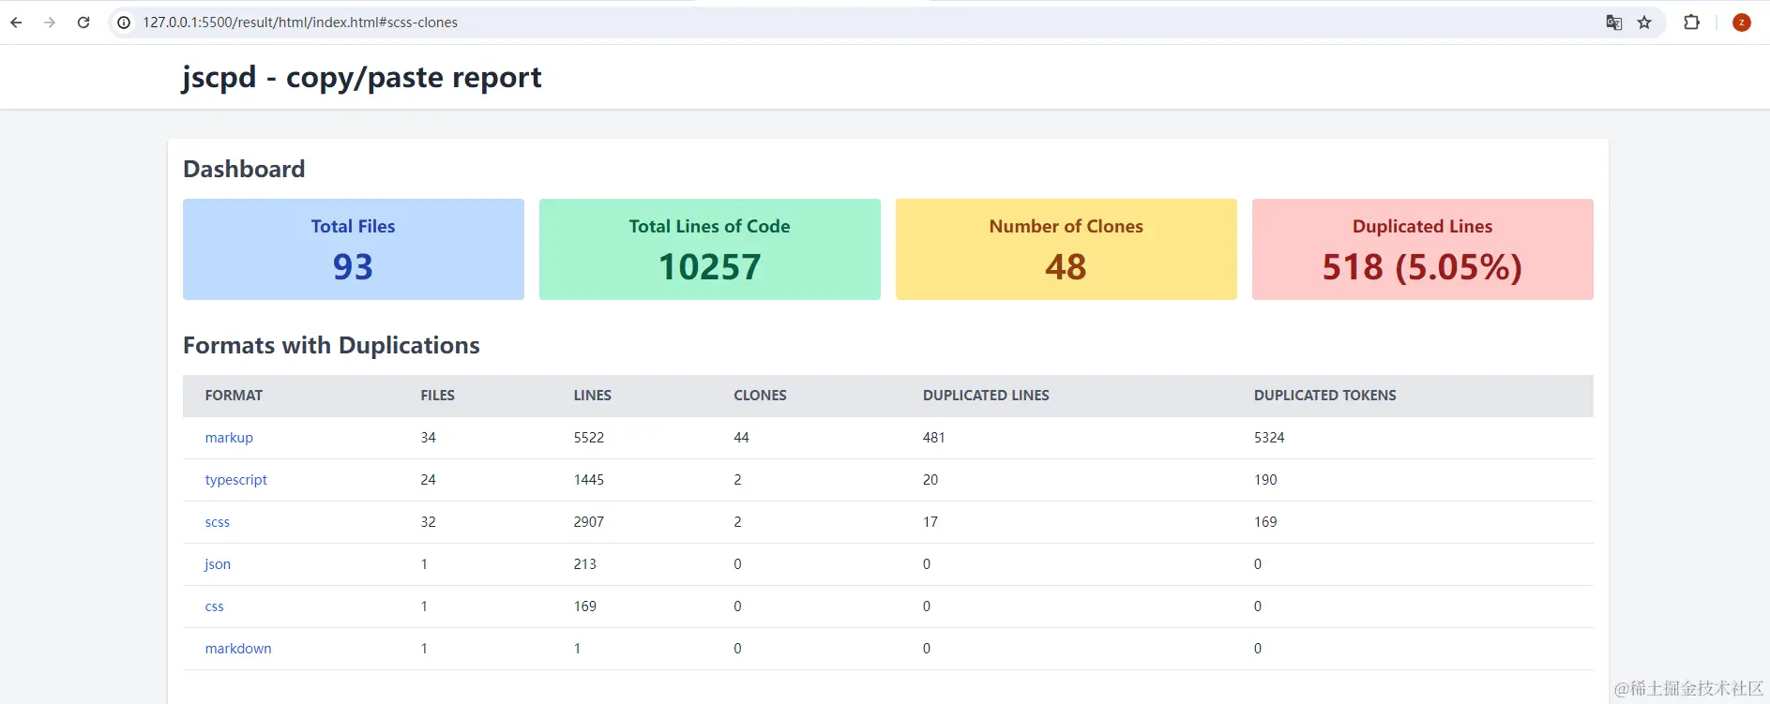The width and height of the screenshot is (1770, 704).
Task: Reload the jscpd report page
Action: click(x=83, y=22)
